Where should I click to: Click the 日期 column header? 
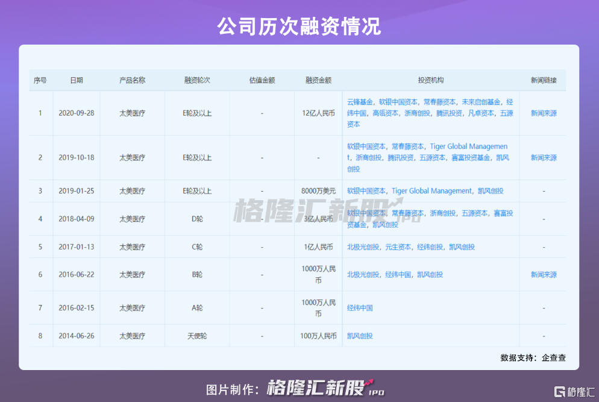click(77, 80)
